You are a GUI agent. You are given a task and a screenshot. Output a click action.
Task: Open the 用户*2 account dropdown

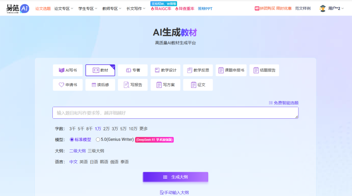click(336, 8)
